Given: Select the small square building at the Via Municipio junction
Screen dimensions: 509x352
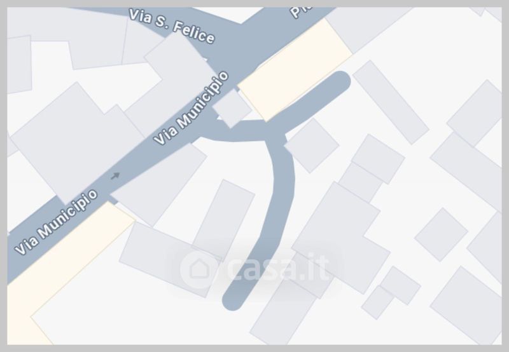Looking at the screenshot, I should tap(232, 109).
